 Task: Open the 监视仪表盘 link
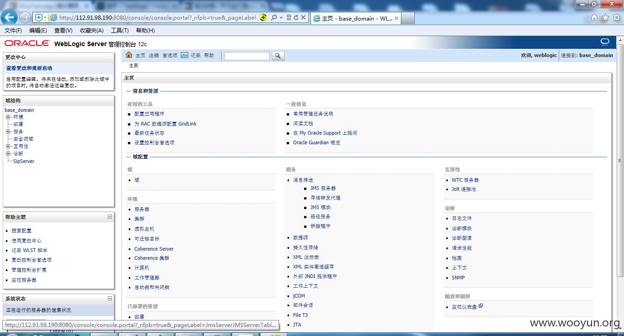[465, 307]
